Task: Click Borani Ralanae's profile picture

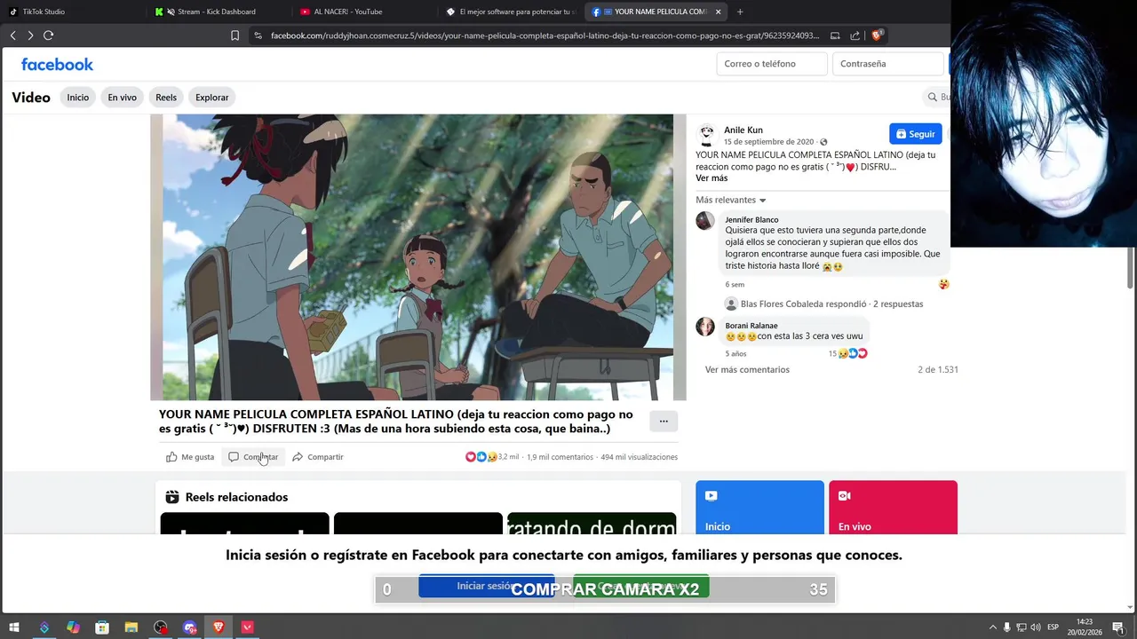Action: tap(705, 327)
